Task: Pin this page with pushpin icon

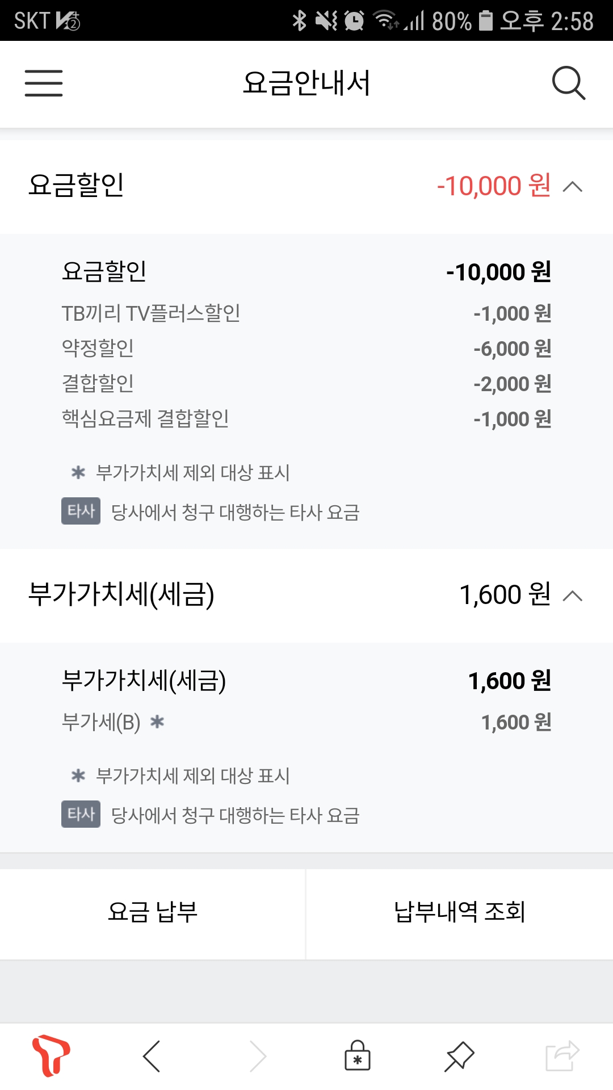Action: tap(459, 1057)
